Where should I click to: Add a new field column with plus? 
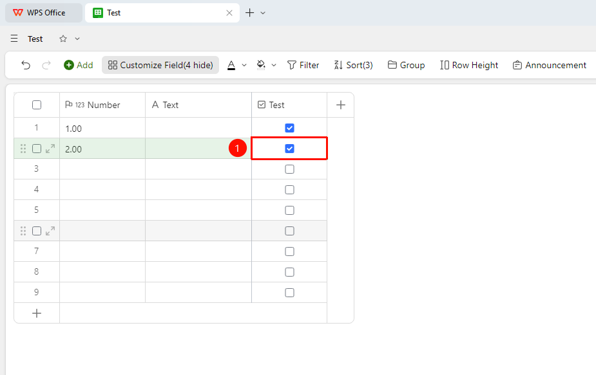tap(341, 105)
